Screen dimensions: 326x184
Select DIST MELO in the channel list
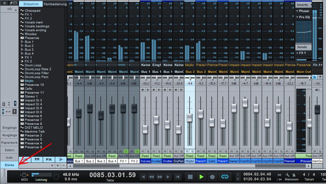click(34, 128)
